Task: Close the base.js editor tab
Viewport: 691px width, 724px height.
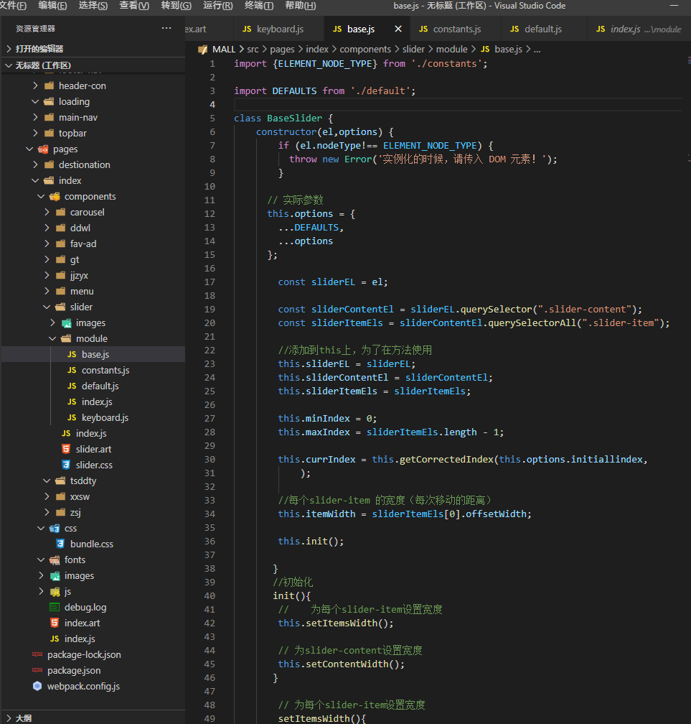Action: click(398, 29)
